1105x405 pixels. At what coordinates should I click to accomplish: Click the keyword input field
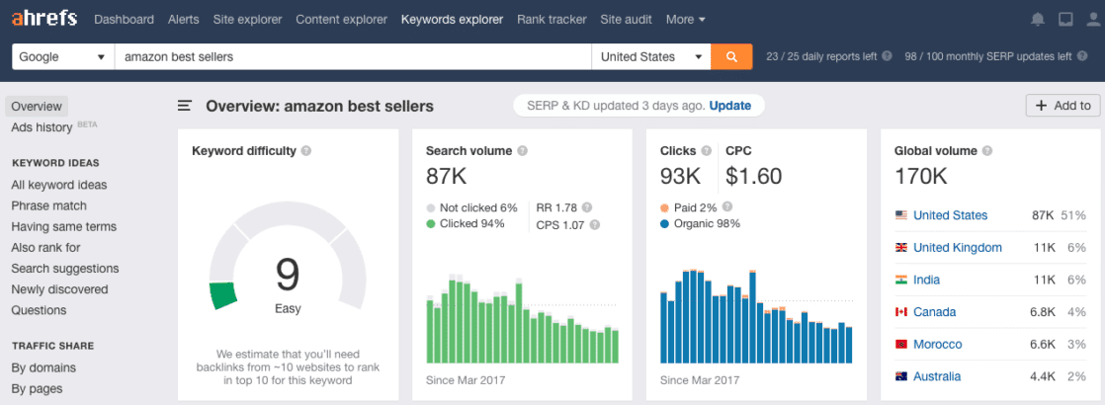[x=353, y=57]
